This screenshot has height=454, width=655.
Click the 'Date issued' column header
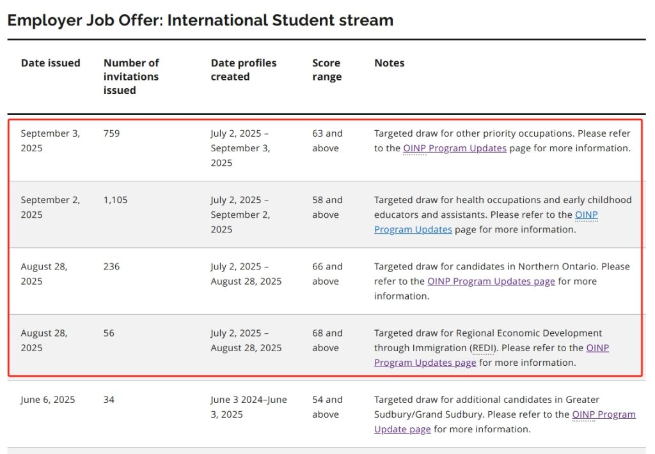pyautogui.click(x=51, y=63)
